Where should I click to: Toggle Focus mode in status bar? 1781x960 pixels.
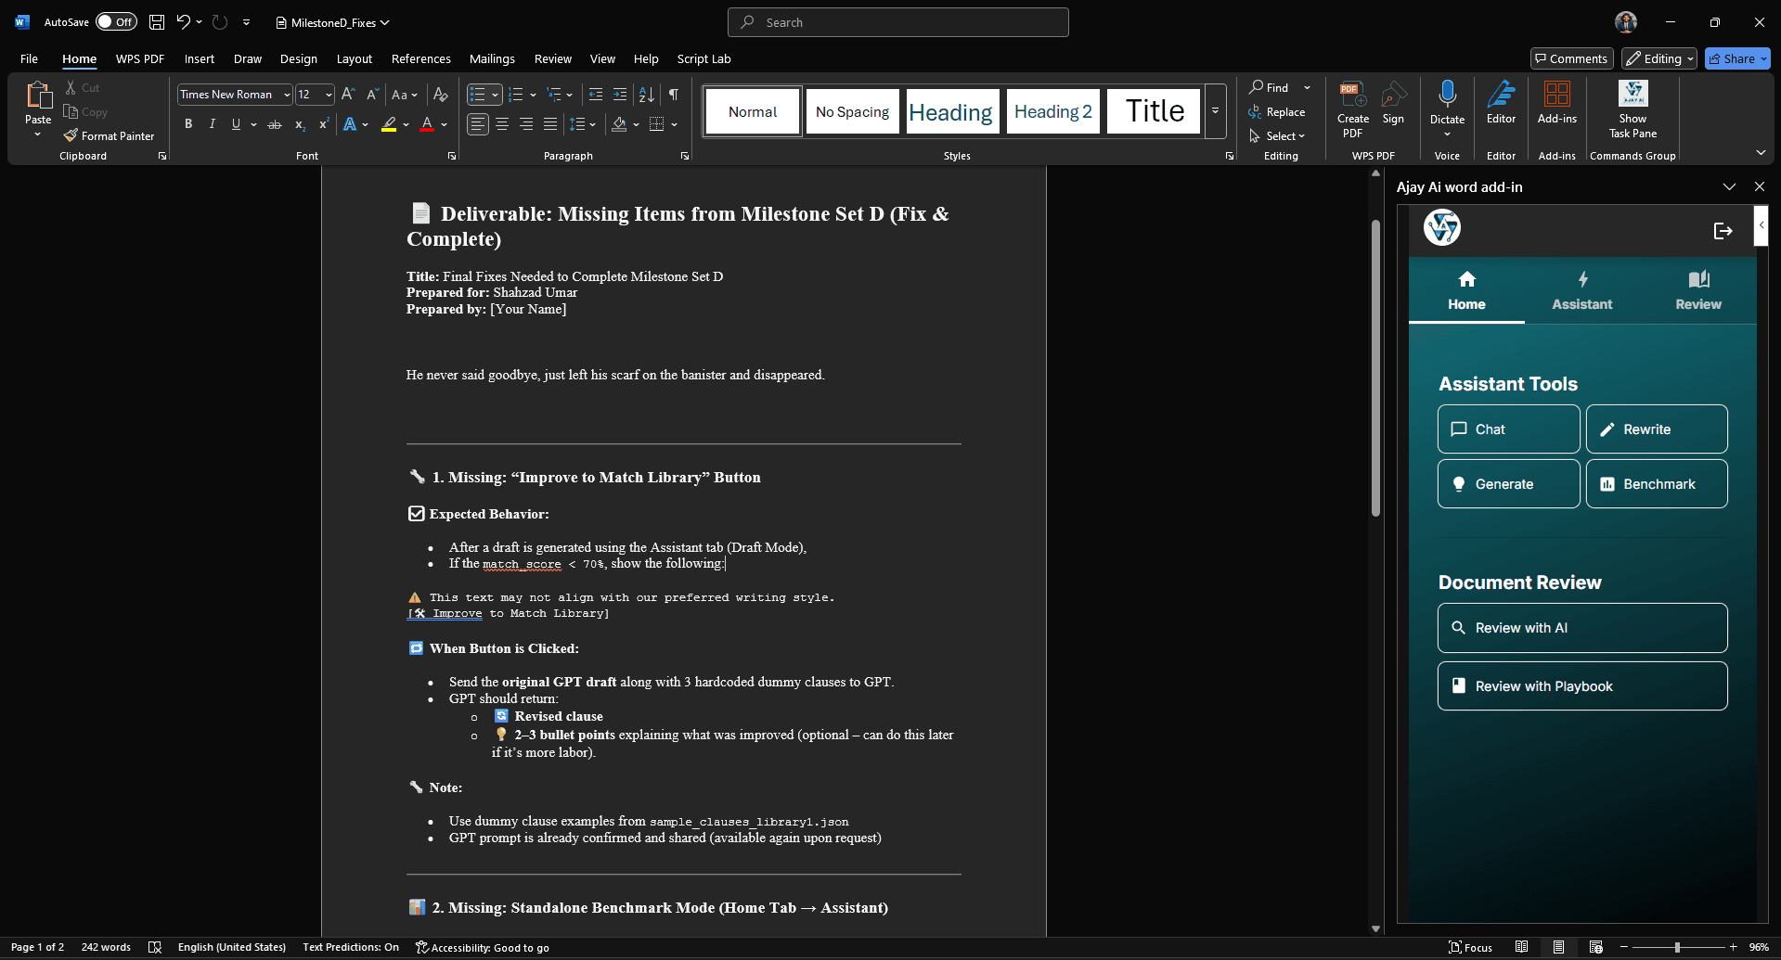(1470, 947)
